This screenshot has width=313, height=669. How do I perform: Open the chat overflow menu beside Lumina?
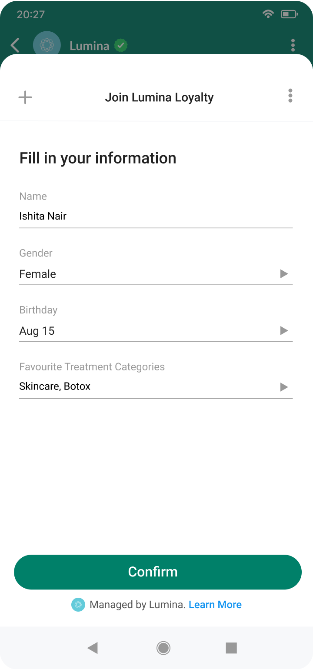[293, 45]
